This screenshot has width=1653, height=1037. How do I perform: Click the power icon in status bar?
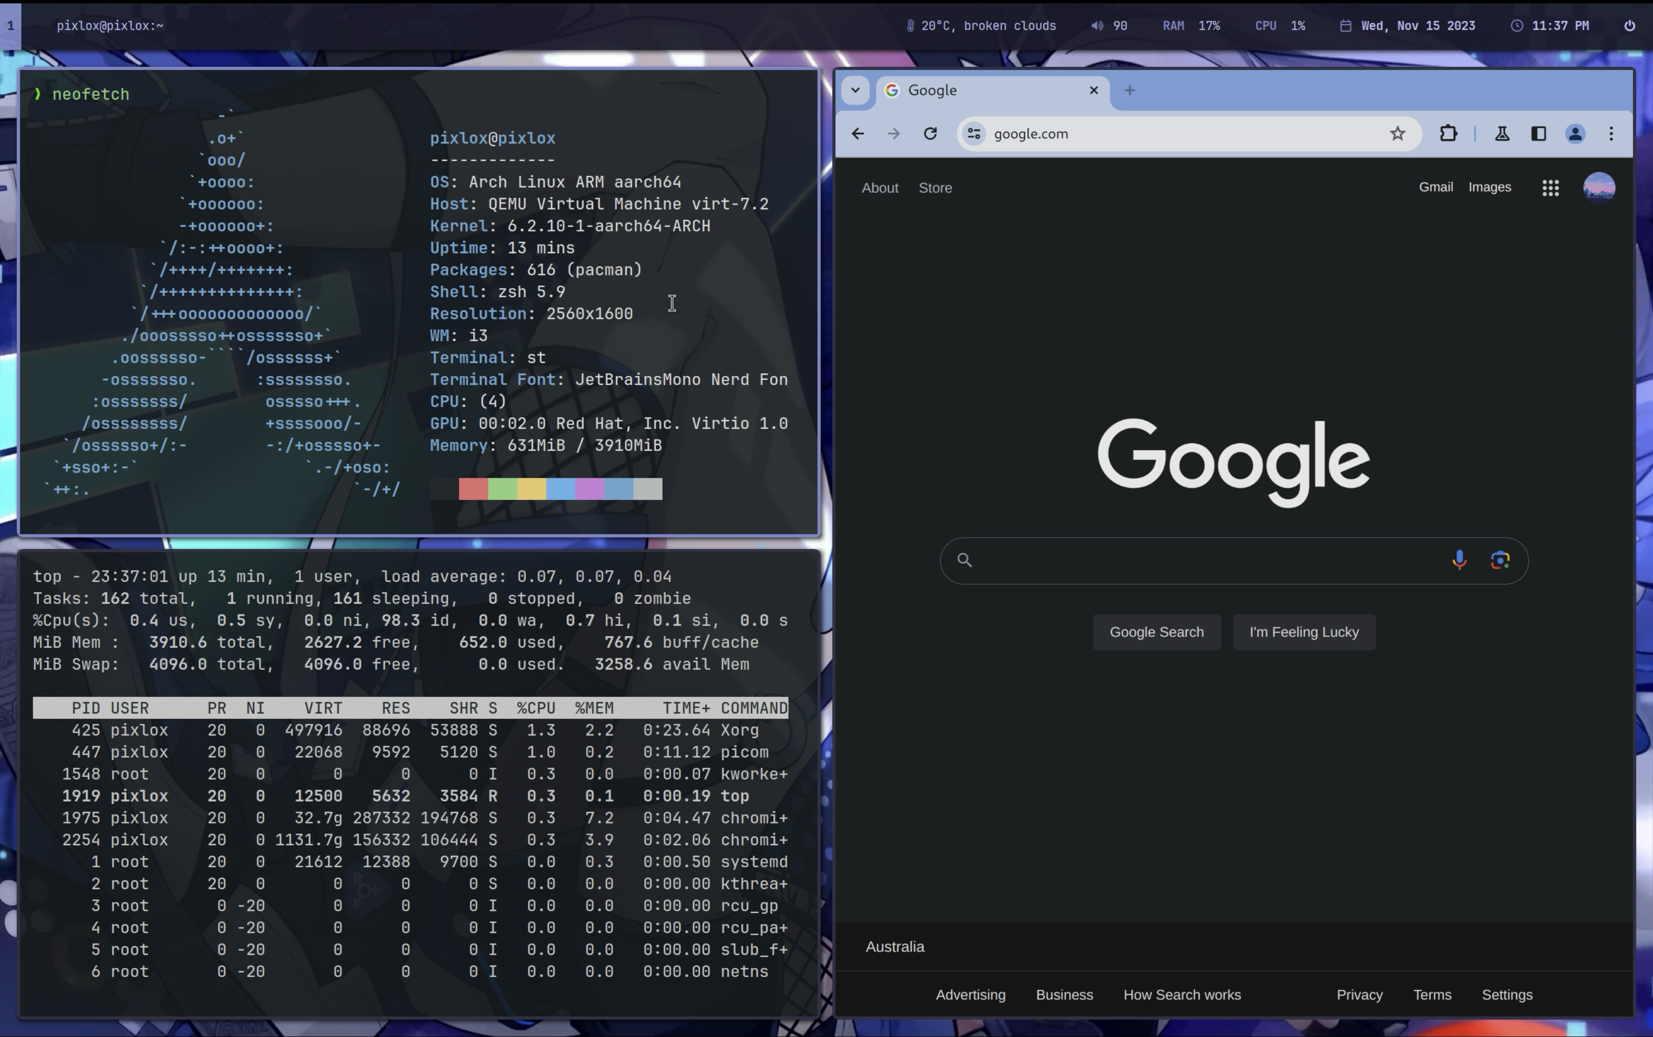pyautogui.click(x=1630, y=26)
